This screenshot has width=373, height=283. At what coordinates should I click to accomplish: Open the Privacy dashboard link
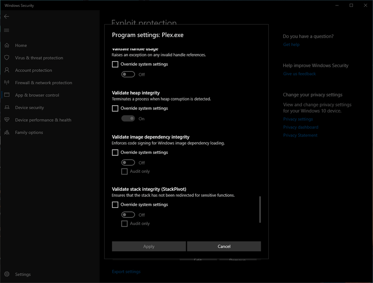(300, 127)
